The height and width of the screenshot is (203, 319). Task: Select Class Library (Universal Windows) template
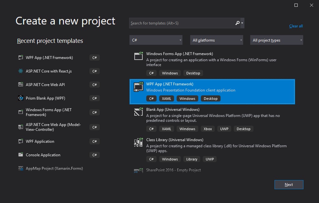pyautogui.click(x=212, y=150)
